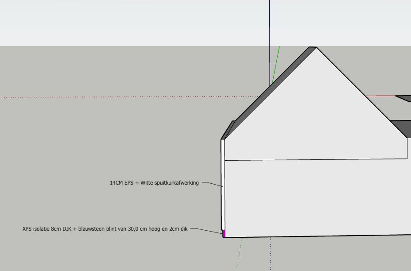Click the blue dotted axis below the house
The height and width of the screenshot is (271, 411).
pos(270,254)
